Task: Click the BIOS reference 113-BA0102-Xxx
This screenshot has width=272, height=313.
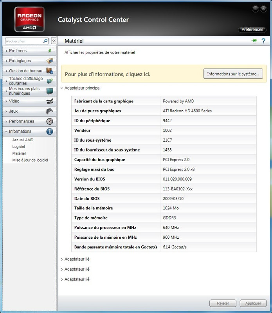Action: (x=178, y=189)
